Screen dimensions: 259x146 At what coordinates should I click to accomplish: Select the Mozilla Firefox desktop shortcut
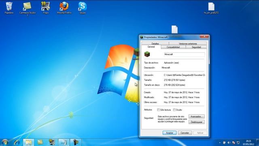(x=64, y=8)
